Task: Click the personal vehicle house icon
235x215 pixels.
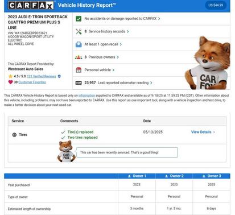Action: coord(79,70)
